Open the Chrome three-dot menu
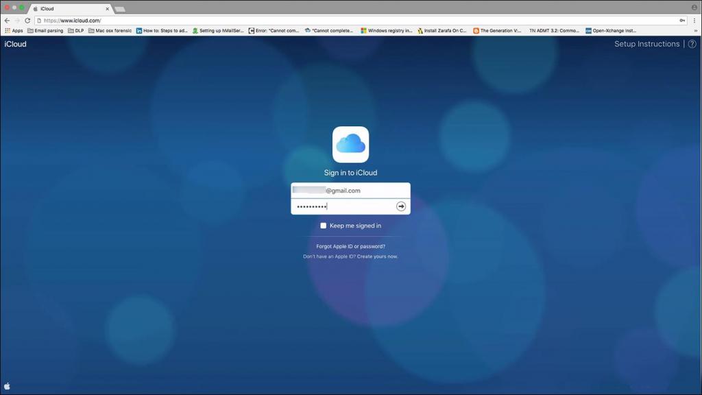Viewport: 702px width, 395px height. 694,21
